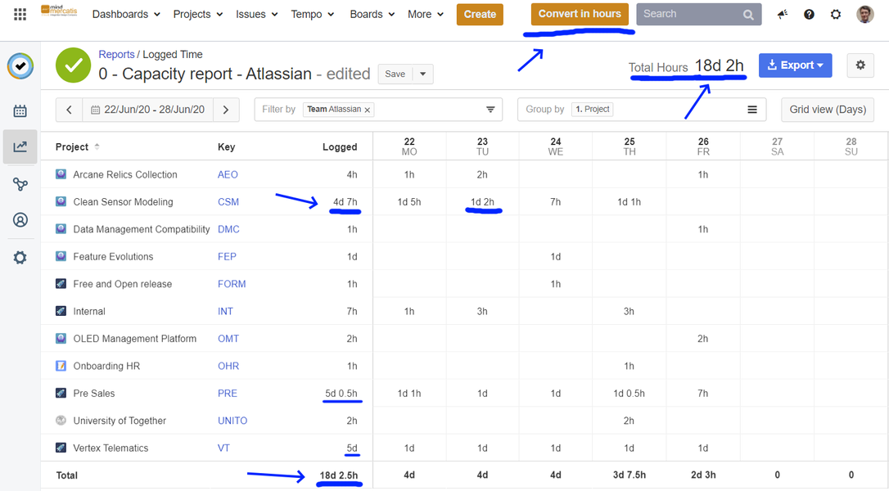Click the Convert in hours button
Viewport: 889px width, 491px height.
pyautogui.click(x=580, y=14)
